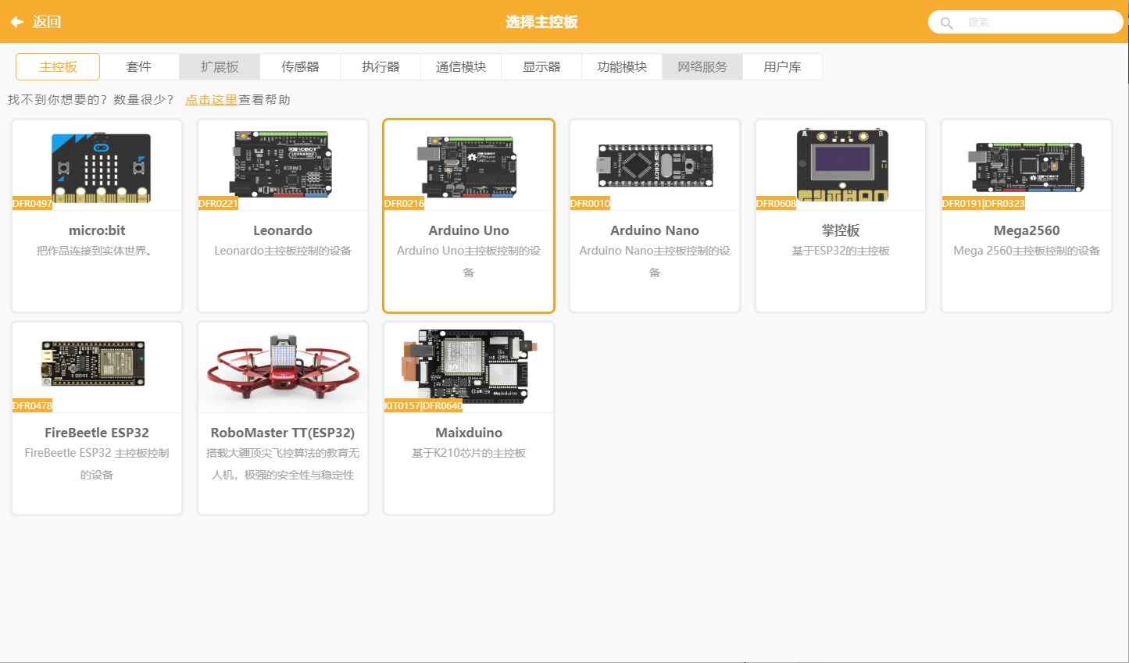Click the Arduino Nano title text

coord(655,230)
